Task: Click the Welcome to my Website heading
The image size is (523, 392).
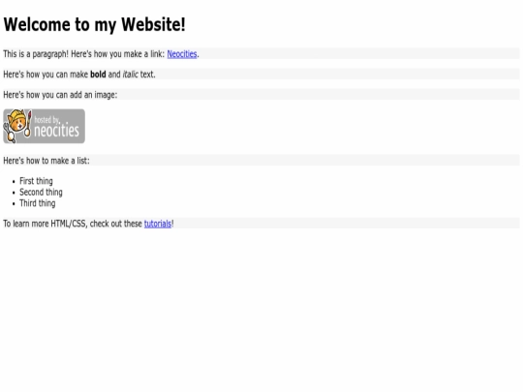Action: point(94,24)
